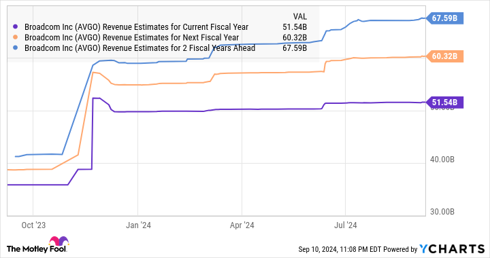Screen dimensions: 490x258
Task: Click the Revenue Estimates for Next Fiscal Year label
Action: click(131, 38)
